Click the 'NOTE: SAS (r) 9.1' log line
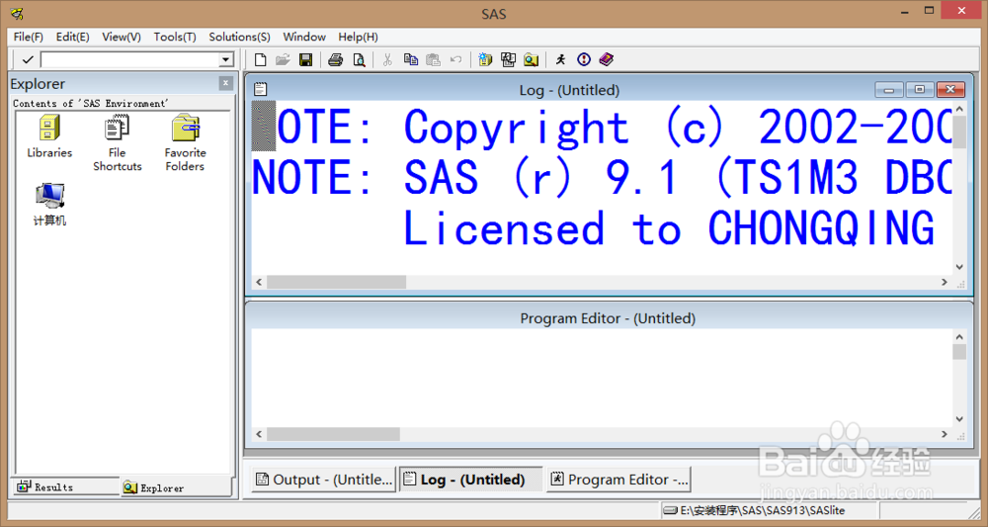The width and height of the screenshot is (988, 527). click(x=602, y=178)
